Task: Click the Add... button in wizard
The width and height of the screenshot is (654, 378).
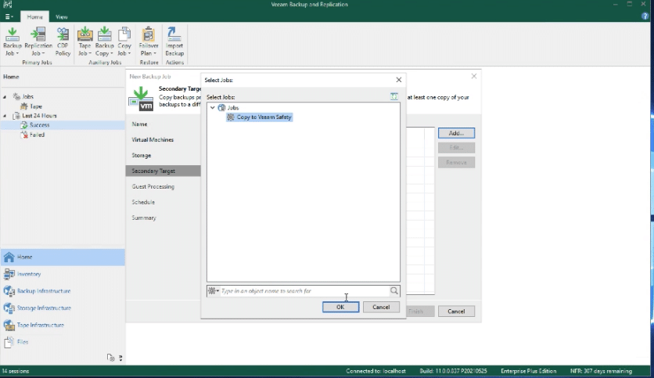Action: 456,133
